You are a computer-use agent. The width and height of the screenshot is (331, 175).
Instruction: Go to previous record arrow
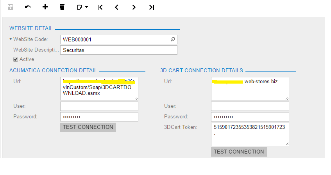pos(116,7)
